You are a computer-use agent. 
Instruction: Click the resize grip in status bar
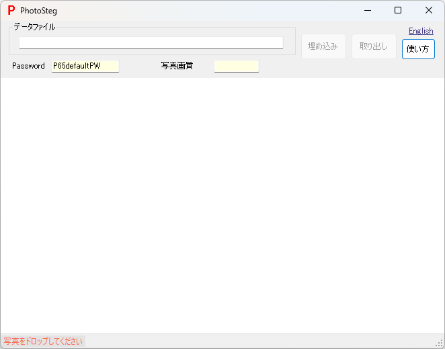click(x=440, y=343)
